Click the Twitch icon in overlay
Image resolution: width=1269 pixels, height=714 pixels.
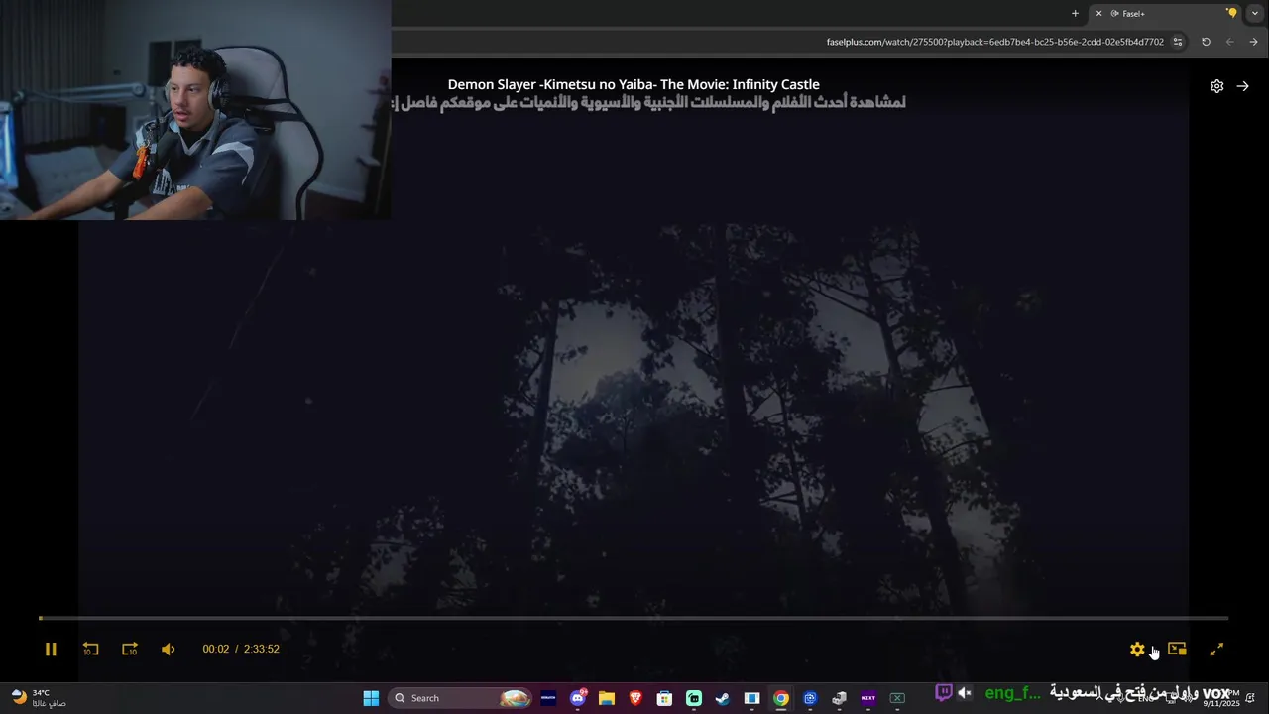(944, 693)
